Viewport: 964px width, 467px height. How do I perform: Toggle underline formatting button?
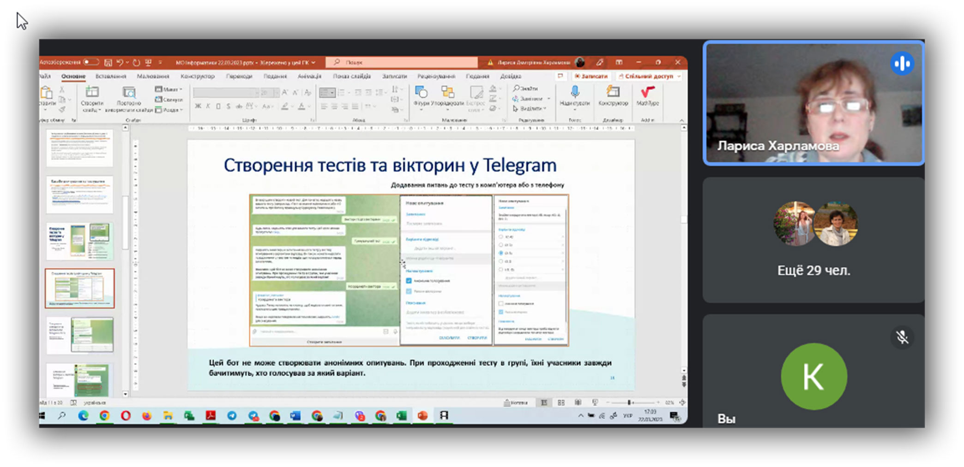[218, 106]
